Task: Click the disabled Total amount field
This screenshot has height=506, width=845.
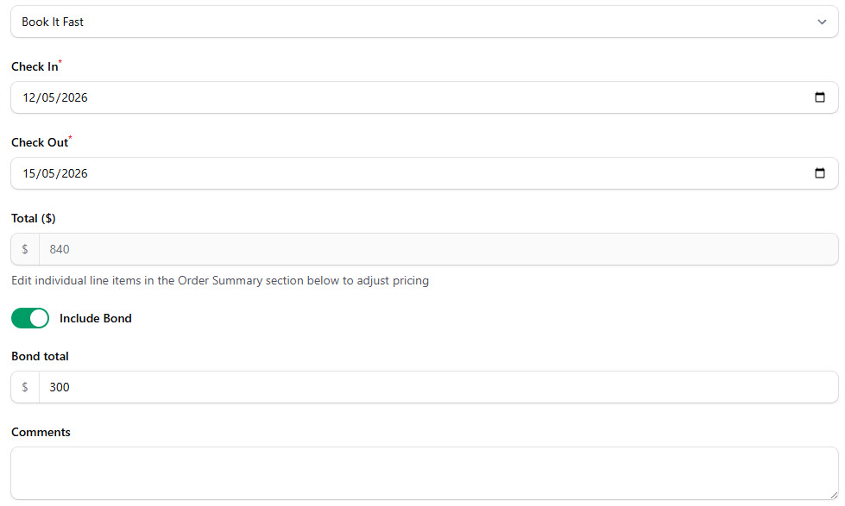Action: point(432,249)
